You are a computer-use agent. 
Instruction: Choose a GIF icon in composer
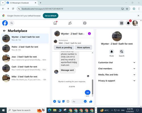click(x=68, y=101)
